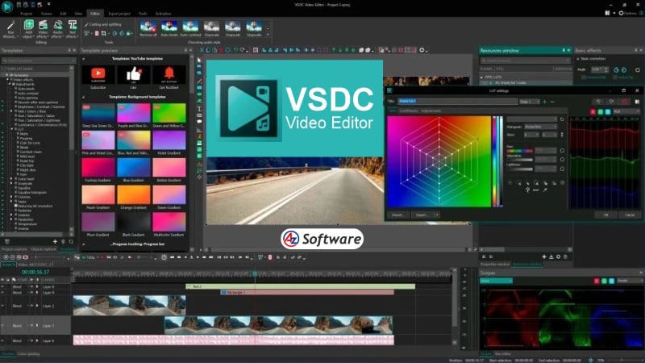Pick the Multicolor Gradient background template
645x363 pixels.
click(169, 222)
